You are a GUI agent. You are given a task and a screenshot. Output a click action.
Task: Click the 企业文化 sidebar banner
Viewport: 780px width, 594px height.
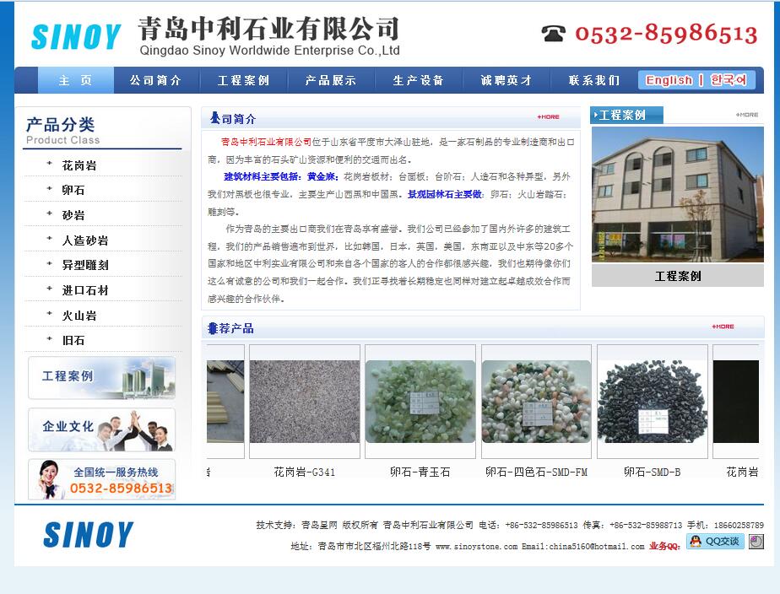pyautogui.click(x=102, y=429)
